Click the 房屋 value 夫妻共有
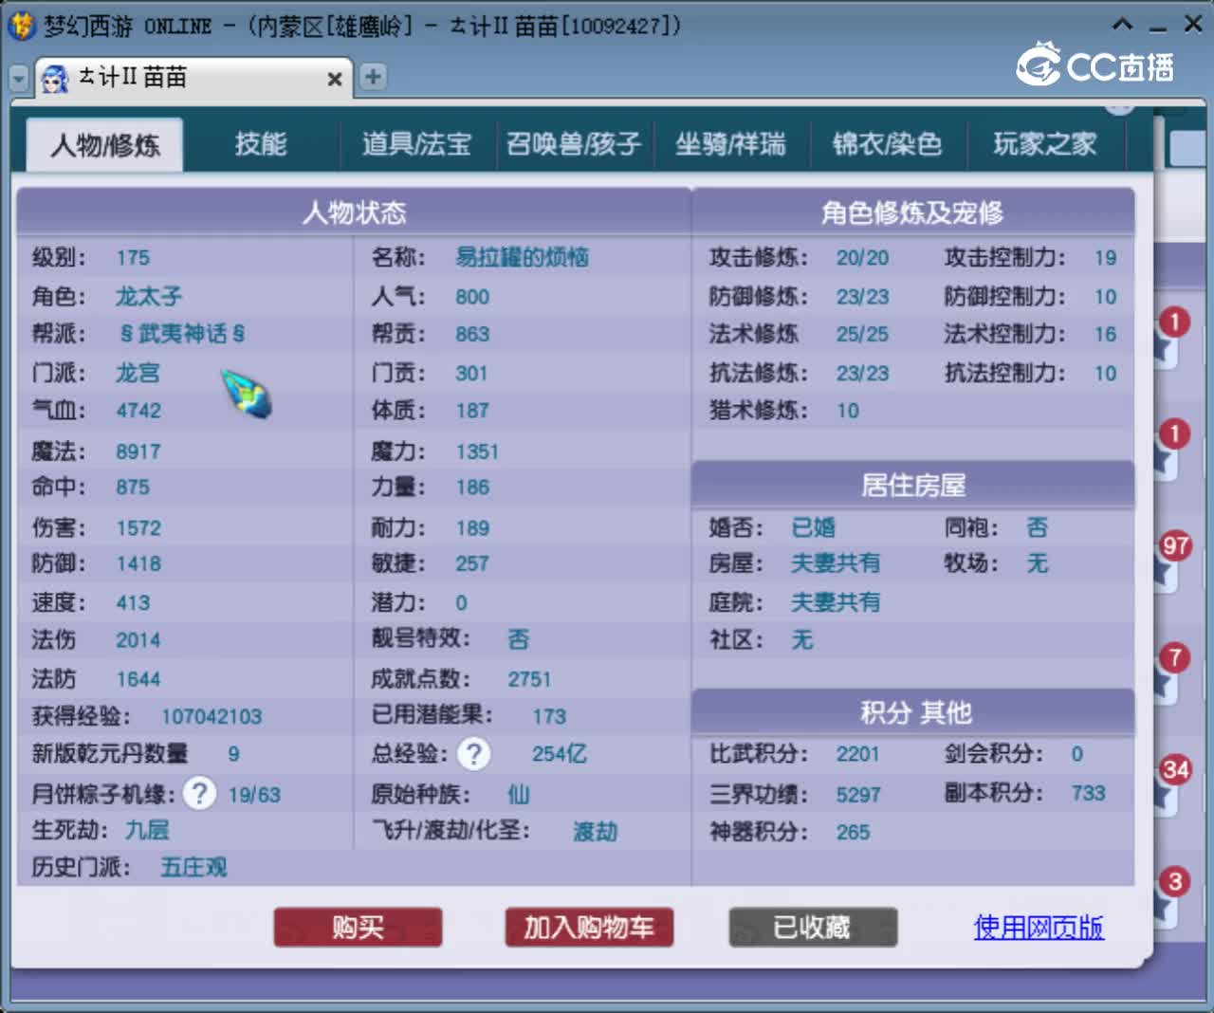The image size is (1214, 1013). 836,563
